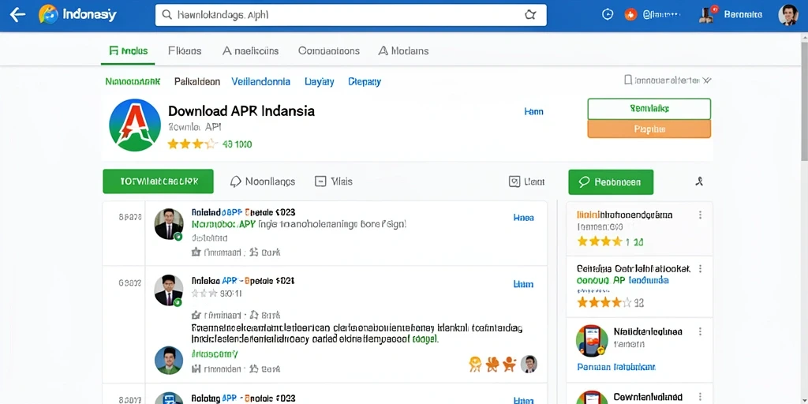Go back using the top-left arrow
808x404 pixels.
point(17,15)
